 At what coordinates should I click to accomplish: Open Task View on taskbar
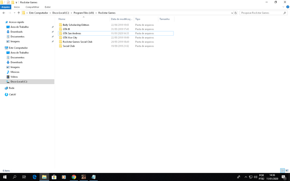[x=24, y=177]
